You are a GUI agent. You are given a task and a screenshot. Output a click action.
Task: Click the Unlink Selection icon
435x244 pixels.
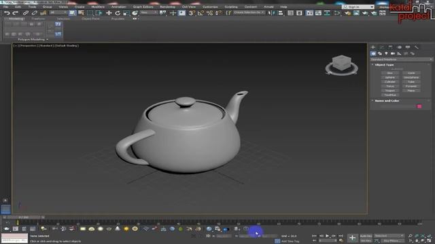tap(35, 13)
